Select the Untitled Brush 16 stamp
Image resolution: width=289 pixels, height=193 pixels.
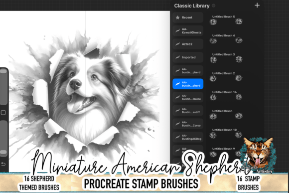[x=226, y=95]
